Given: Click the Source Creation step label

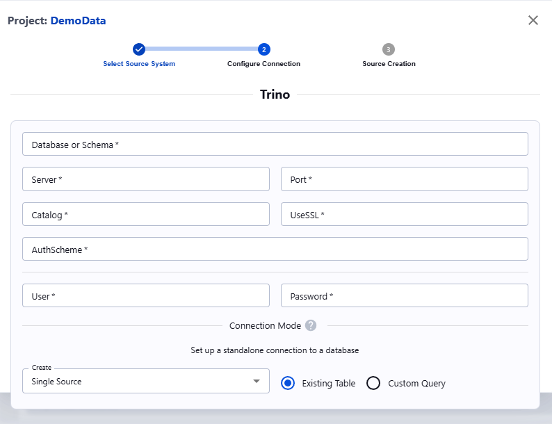Looking at the screenshot, I should pyautogui.click(x=389, y=64).
